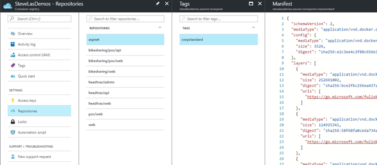This screenshot has width=377, height=165.
Task: Click the magnifier icon in sidebar search
Action: pyautogui.click(x=11, y=18)
